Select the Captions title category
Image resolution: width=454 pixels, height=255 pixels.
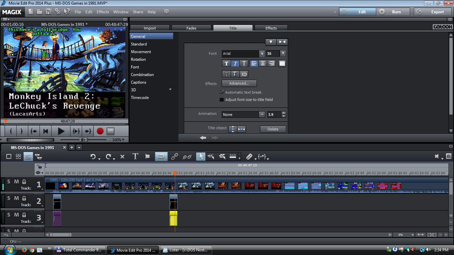pos(138,82)
